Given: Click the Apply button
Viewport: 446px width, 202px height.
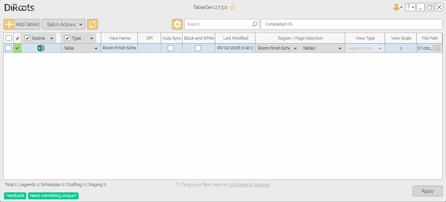Looking at the screenshot, I should (x=427, y=191).
